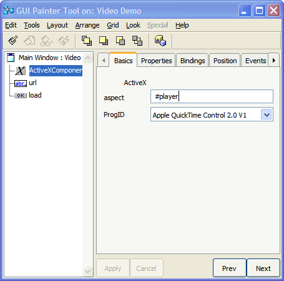Open the widget palette cube icon
This screenshot has height=281, width=284.
coord(160,41)
